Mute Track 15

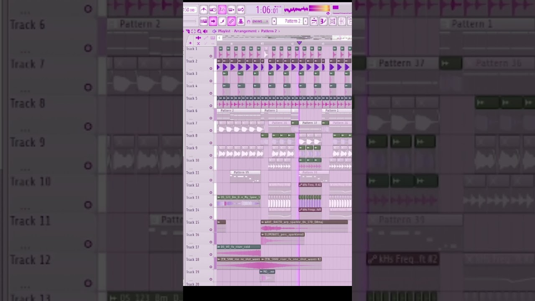[211, 230]
